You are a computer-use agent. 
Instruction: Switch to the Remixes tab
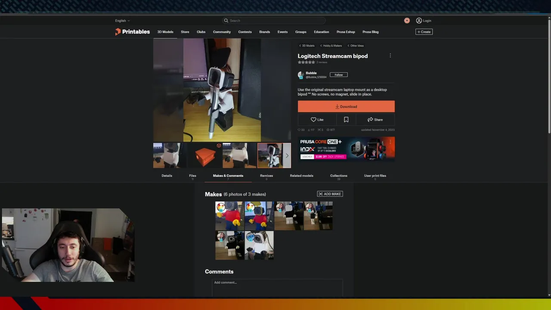266,176
